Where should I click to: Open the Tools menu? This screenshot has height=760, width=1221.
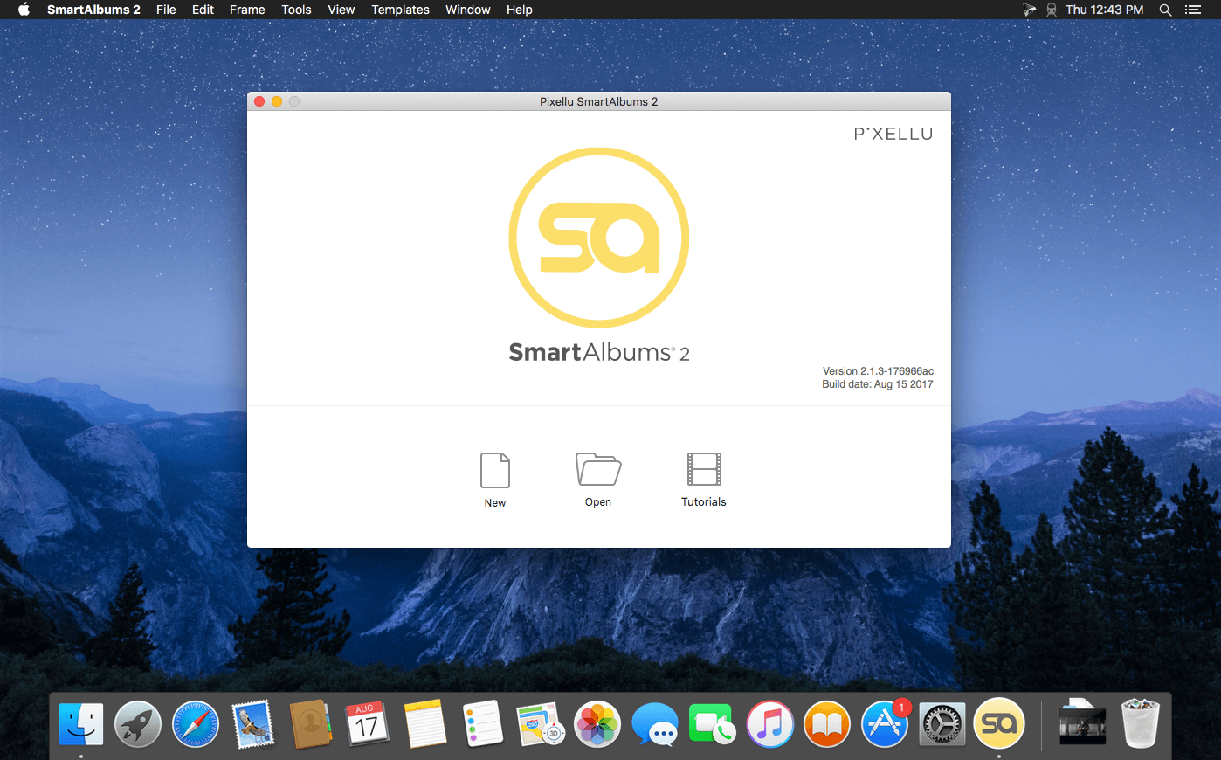(296, 10)
